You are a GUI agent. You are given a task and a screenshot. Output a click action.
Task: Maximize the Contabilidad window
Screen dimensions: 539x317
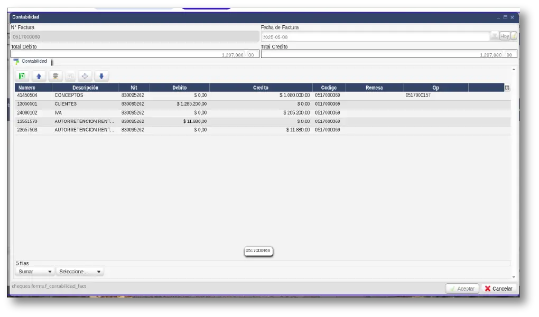pos(505,17)
